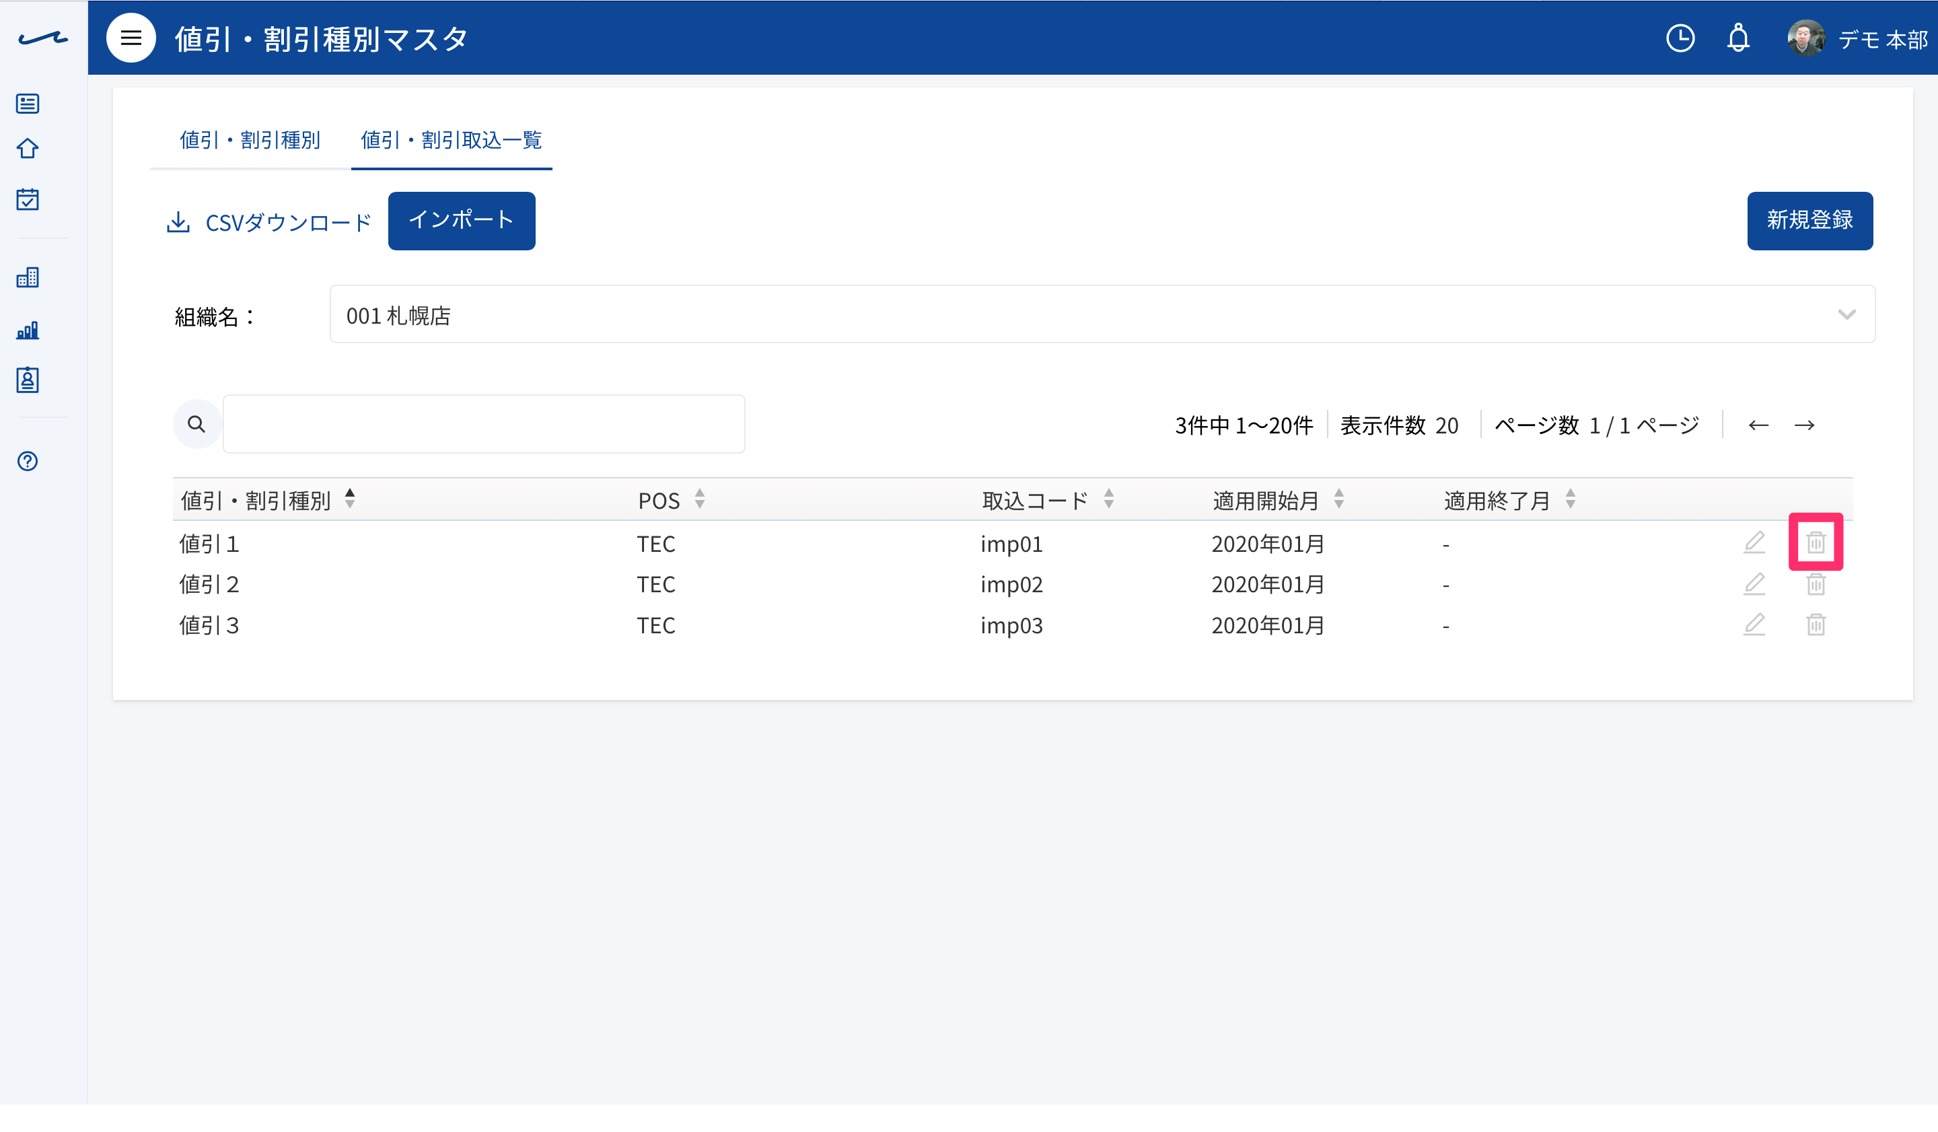
Task: Open the hamburger menu button
Action: click(x=131, y=38)
